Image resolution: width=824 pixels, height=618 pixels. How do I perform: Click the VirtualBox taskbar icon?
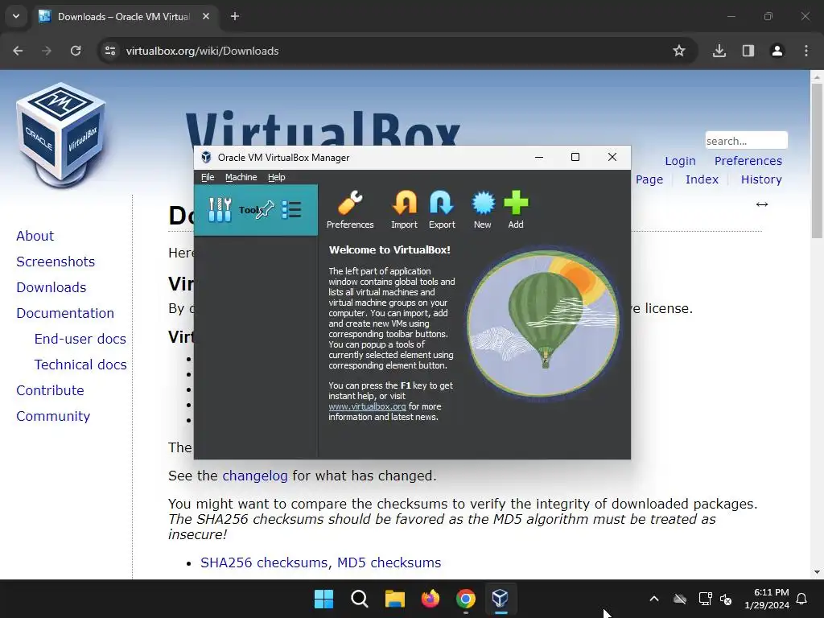pos(501,599)
